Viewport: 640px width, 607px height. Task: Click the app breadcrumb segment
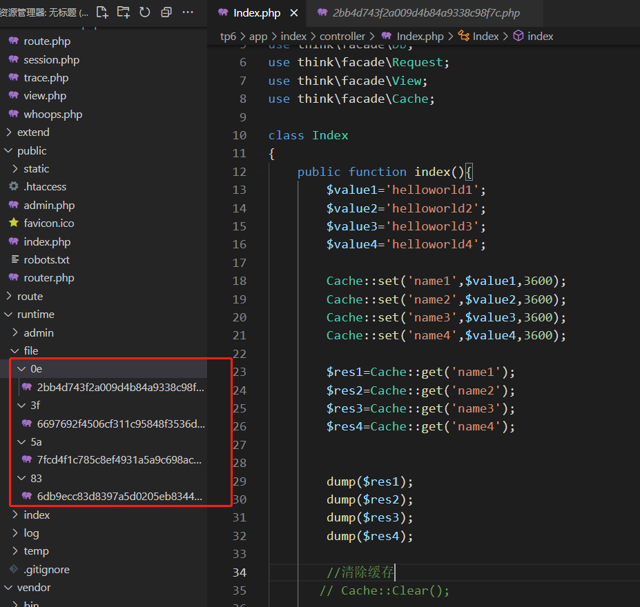258,37
